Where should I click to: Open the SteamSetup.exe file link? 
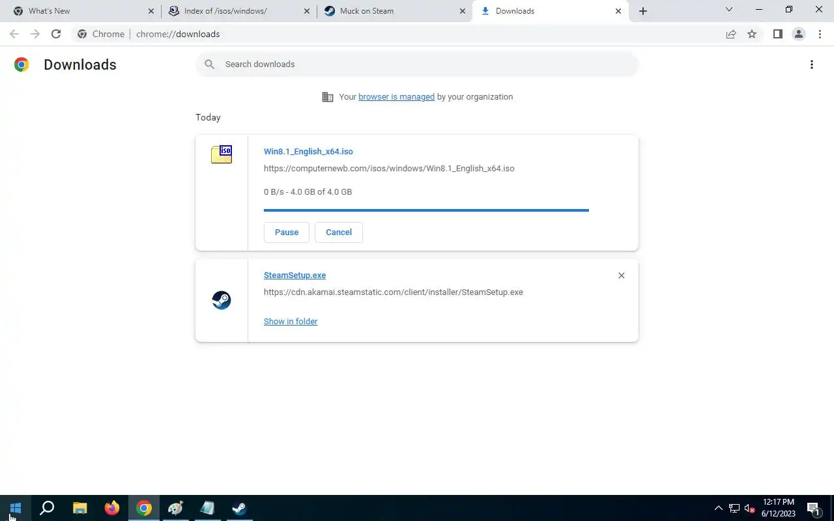pos(295,275)
